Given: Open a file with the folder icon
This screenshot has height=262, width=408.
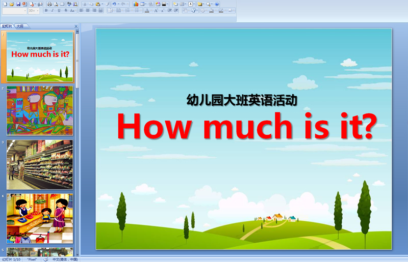Looking at the screenshot, I should tap(12, 4).
